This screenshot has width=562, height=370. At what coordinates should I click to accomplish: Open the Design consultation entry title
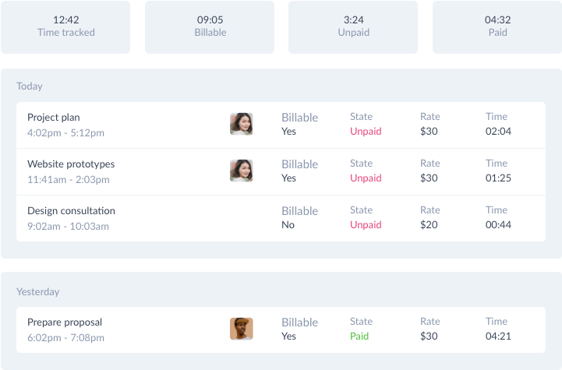(72, 210)
